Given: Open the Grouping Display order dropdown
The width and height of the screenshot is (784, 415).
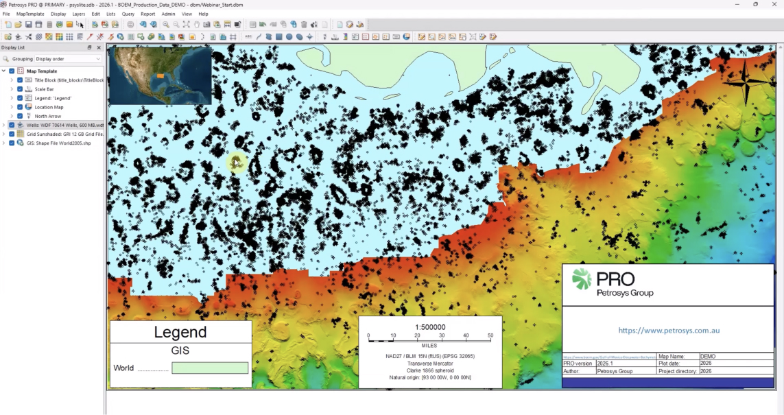Looking at the screenshot, I should 68,59.
